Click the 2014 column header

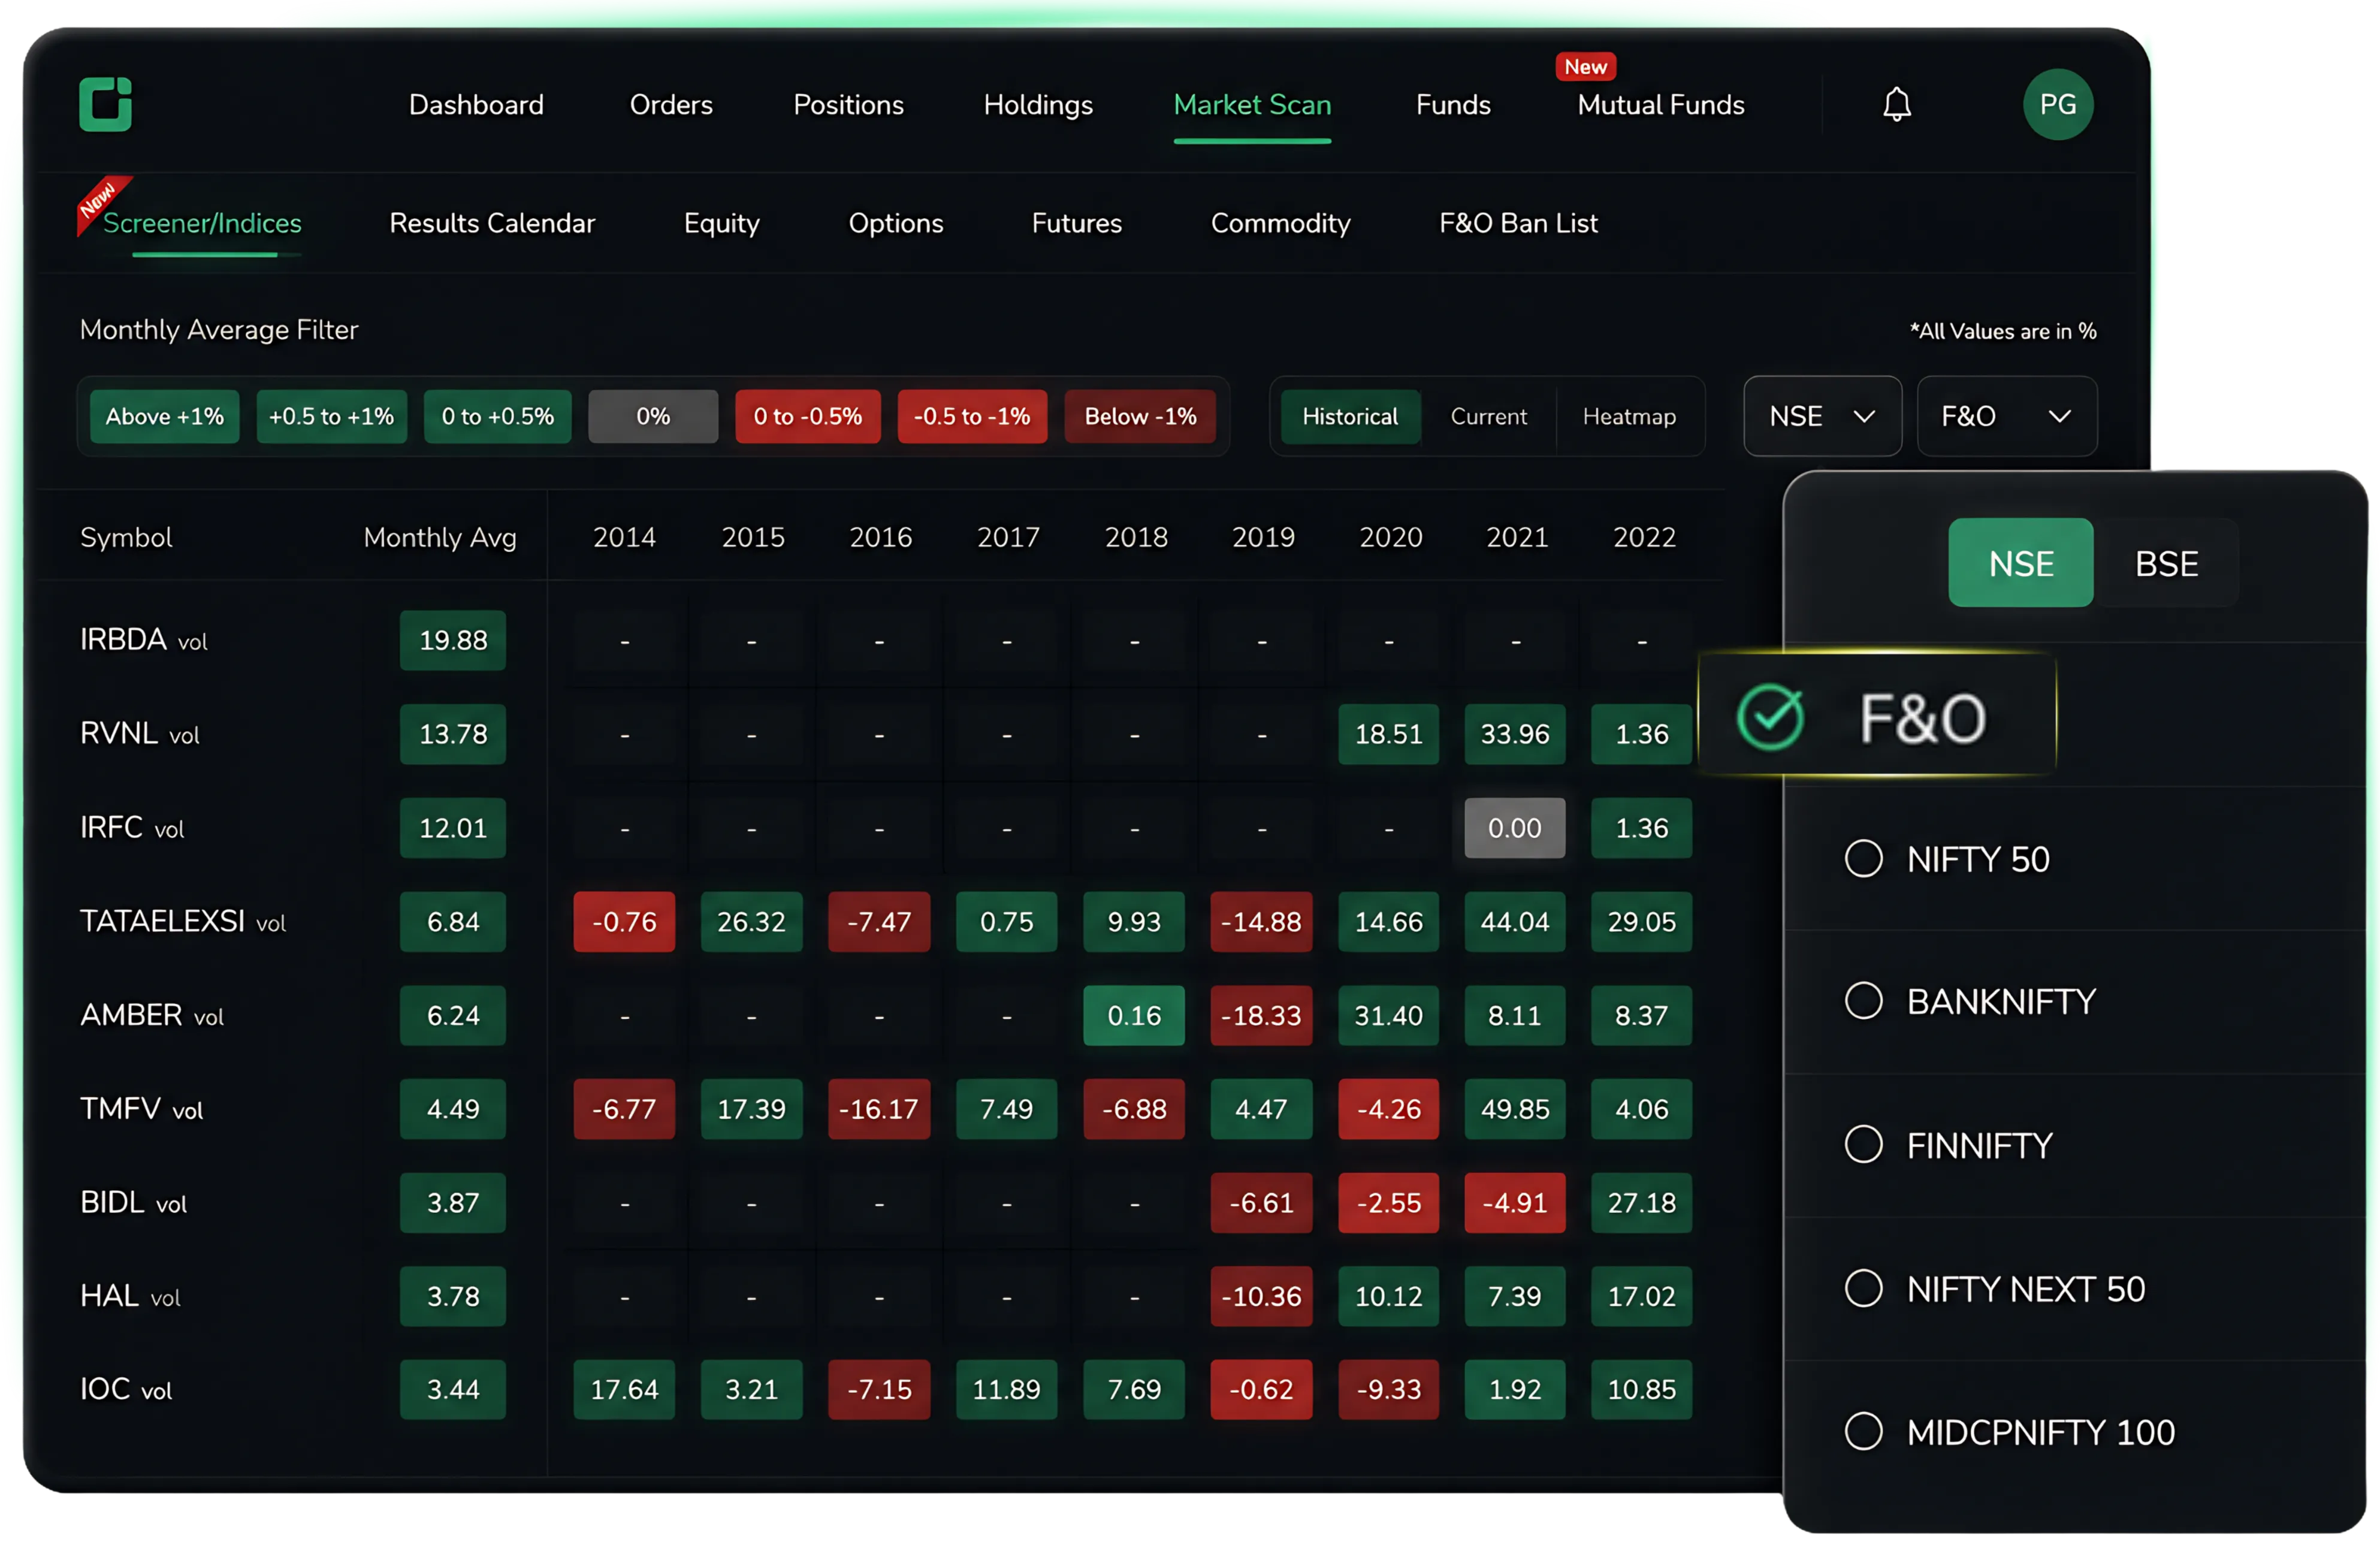point(624,537)
